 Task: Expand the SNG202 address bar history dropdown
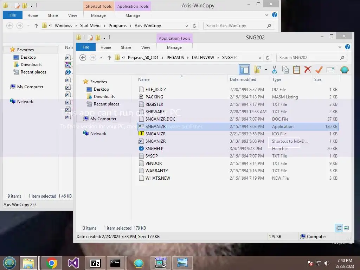click(x=260, y=58)
